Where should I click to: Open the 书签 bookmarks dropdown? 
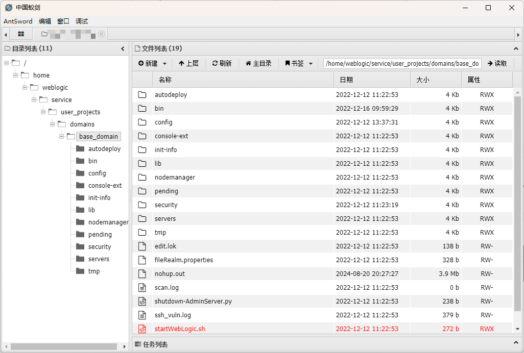299,63
